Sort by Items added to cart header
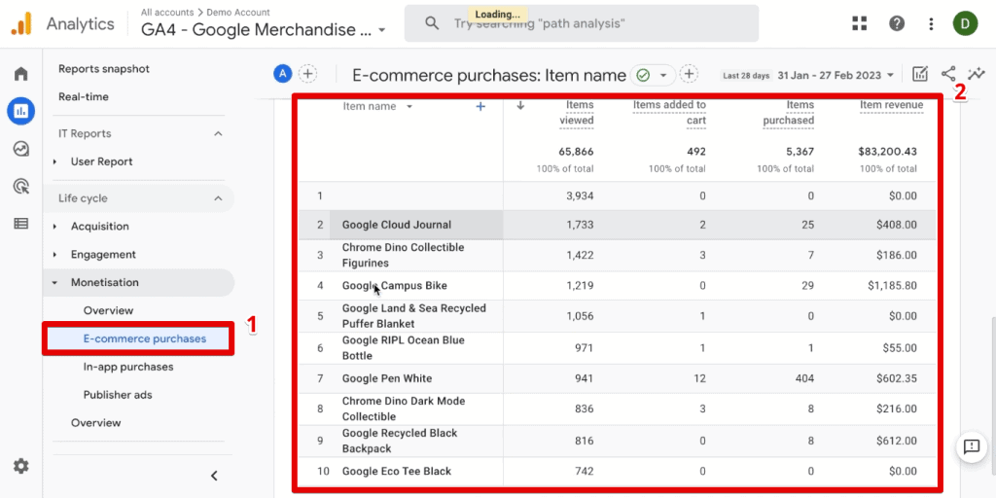This screenshot has height=498, width=996. click(669, 113)
